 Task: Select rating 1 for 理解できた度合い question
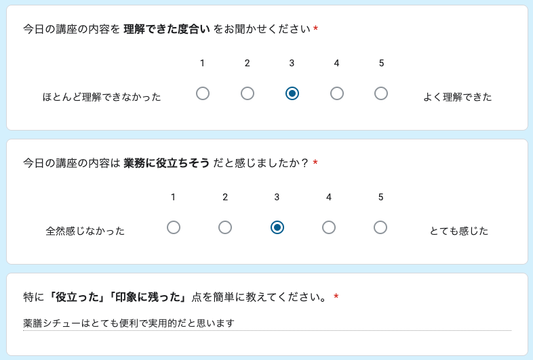click(203, 93)
